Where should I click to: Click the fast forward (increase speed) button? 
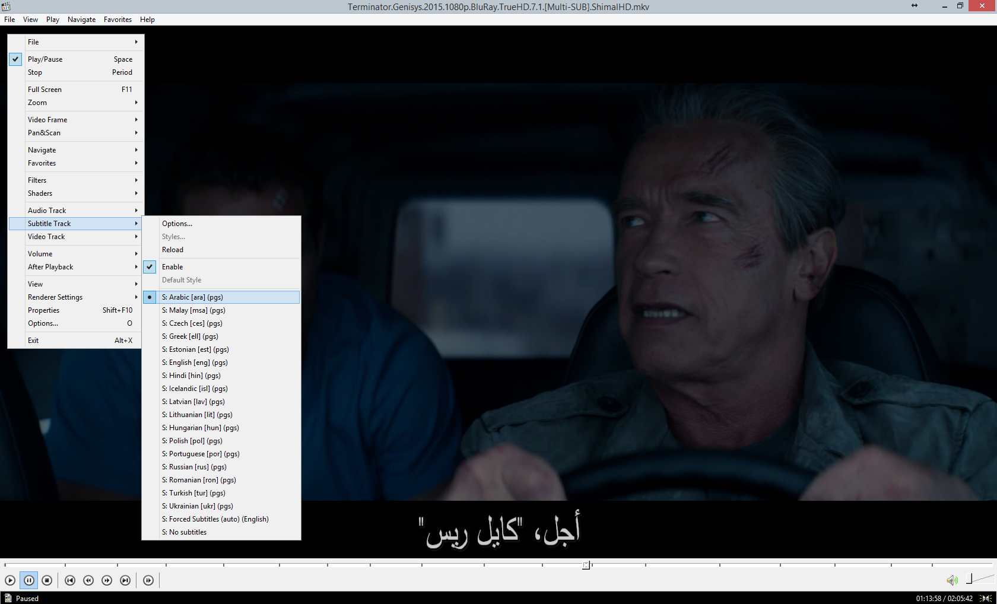pos(107,580)
